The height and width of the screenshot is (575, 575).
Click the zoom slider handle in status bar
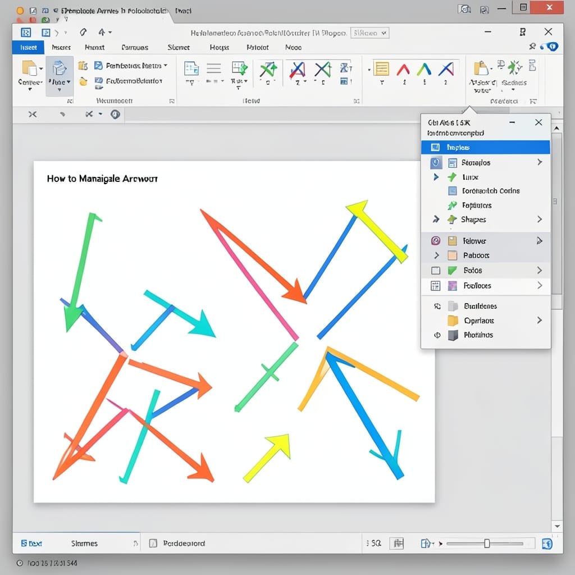[487, 544]
